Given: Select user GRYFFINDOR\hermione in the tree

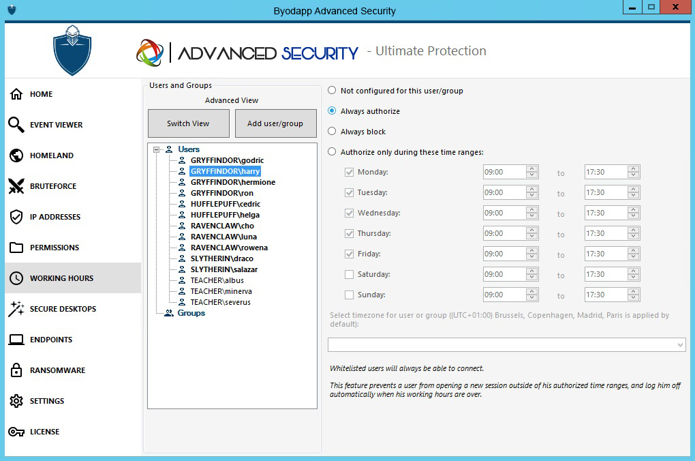Looking at the screenshot, I should point(233,182).
